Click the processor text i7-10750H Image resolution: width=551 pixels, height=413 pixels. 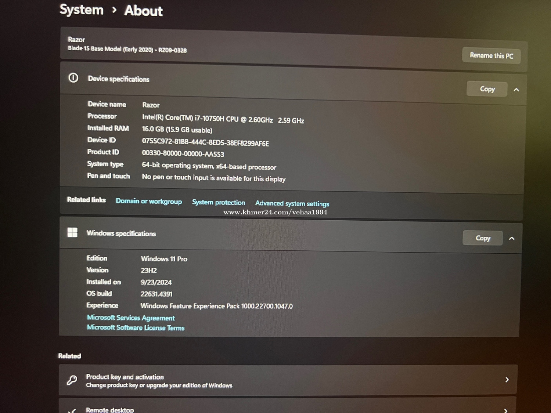(x=209, y=118)
